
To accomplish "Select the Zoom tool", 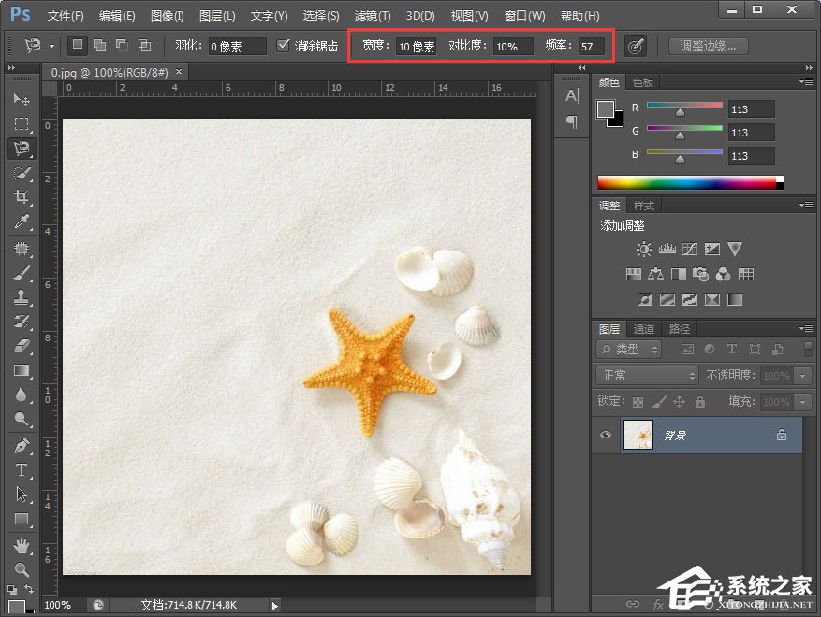I will pyautogui.click(x=21, y=568).
